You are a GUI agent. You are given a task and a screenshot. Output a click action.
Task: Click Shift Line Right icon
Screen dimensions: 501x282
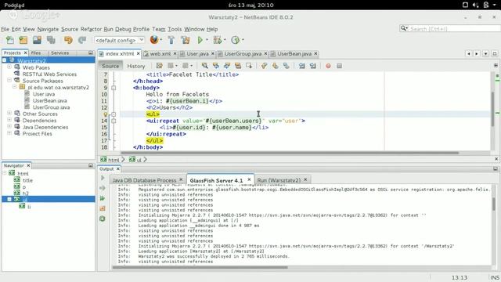[x=313, y=66]
